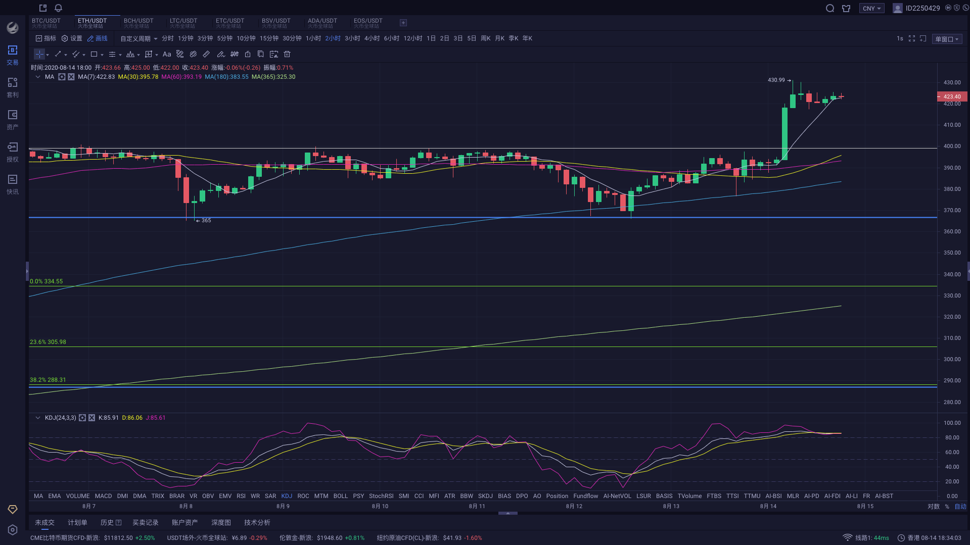This screenshot has height=545, width=970.
Task: Click the lock drawings icon
Action: [248, 54]
